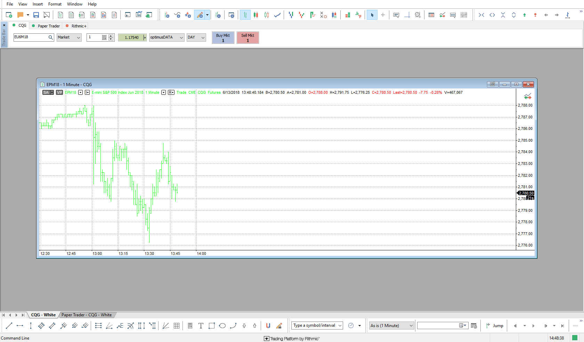584x342 pixels.
Task: Open the Help menu
Action: [92, 4]
